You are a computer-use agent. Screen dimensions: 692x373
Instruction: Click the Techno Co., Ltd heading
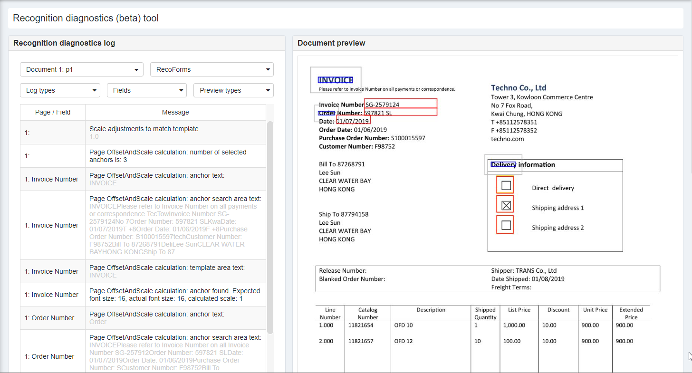coord(519,87)
